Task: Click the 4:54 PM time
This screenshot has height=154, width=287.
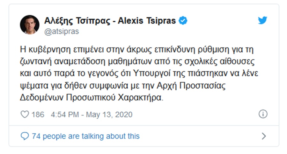Action: pos(65,115)
